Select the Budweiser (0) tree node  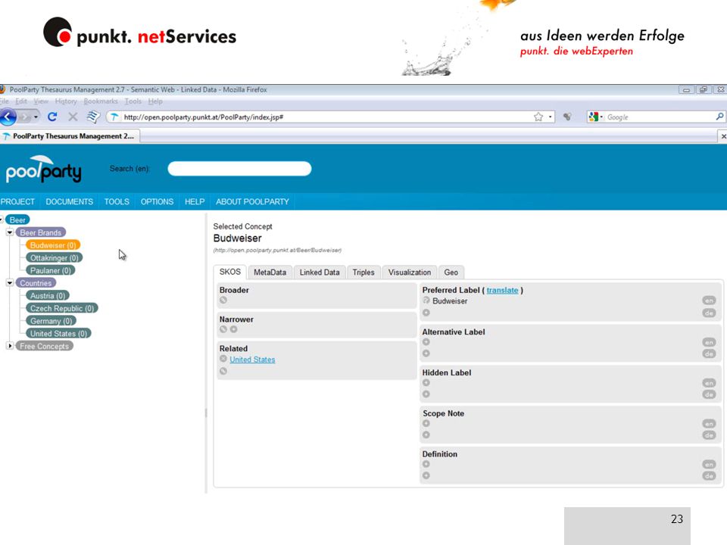pos(53,245)
